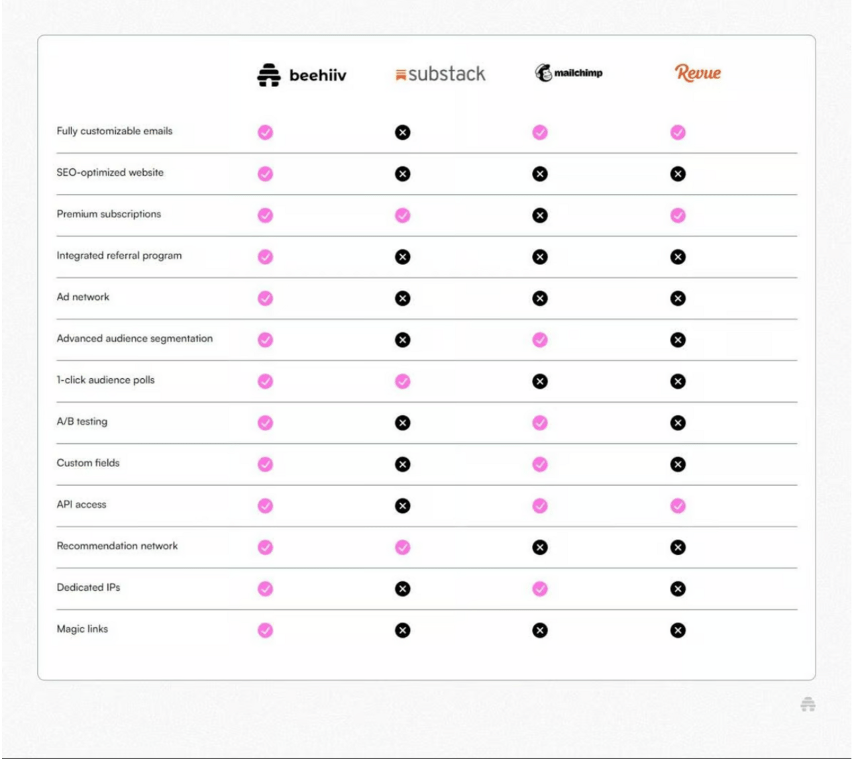Click mailchimp's X mark for Premium subscriptions
The image size is (856, 759).
(x=540, y=215)
